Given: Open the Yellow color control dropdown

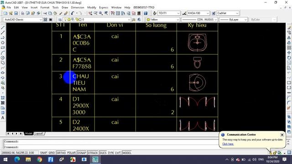Looking at the screenshot, I should (163, 20).
